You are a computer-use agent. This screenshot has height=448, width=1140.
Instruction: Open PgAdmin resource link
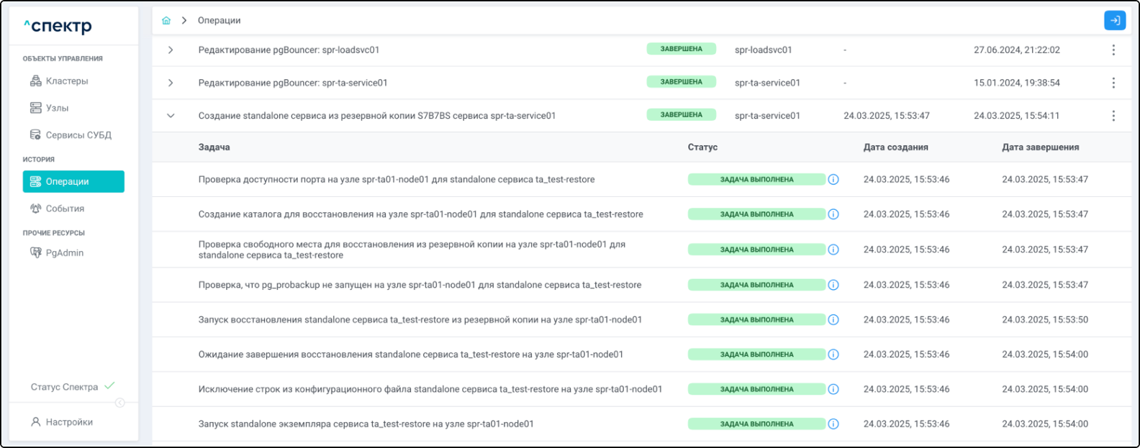coord(64,253)
